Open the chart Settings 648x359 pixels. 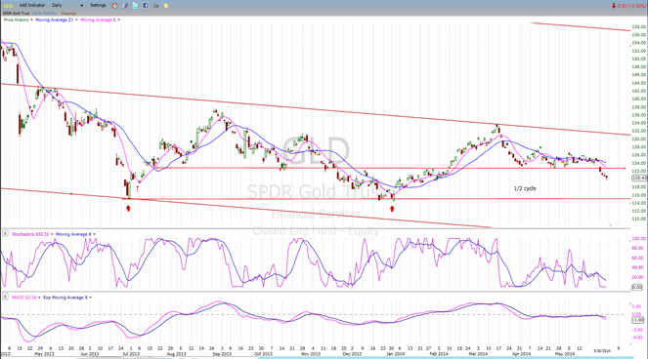point(98,5)
